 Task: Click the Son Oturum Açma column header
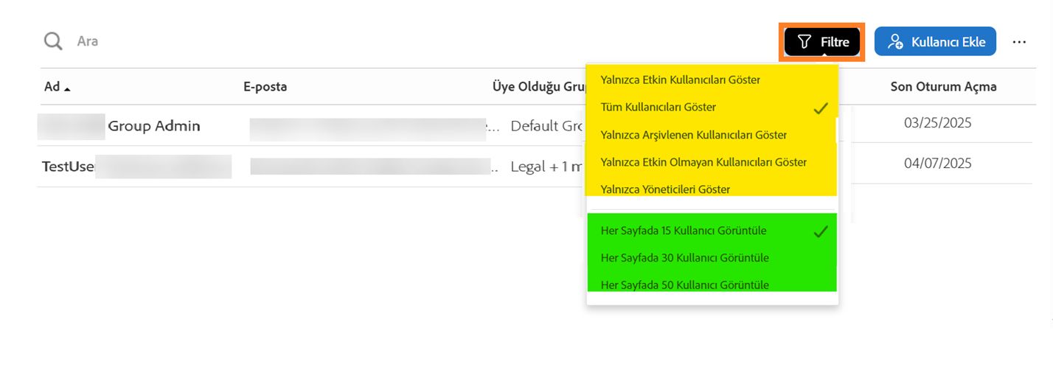point(943,87)
